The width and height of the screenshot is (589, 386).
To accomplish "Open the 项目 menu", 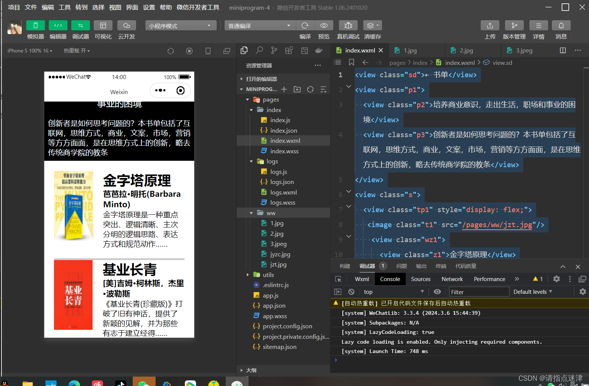I will pos(14,7).
